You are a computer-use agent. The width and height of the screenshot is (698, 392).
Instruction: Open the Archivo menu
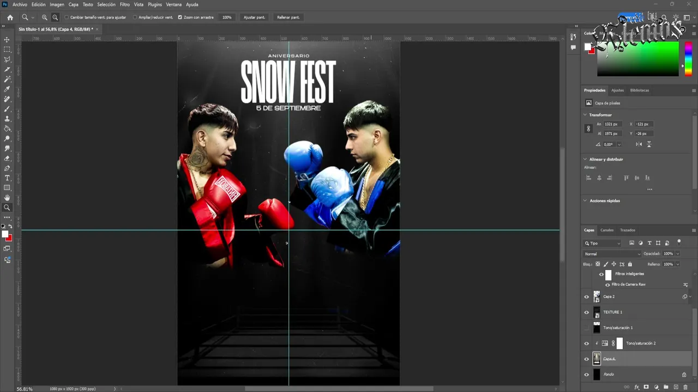tap(20, 4)
